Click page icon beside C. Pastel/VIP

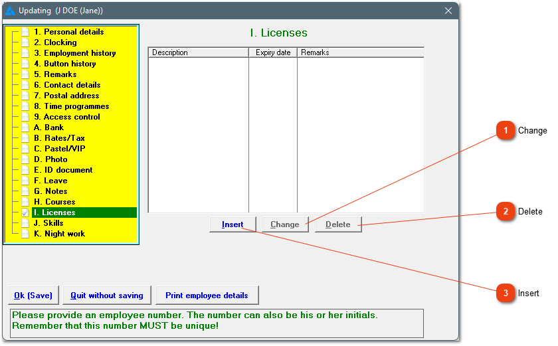click(25, 149)
